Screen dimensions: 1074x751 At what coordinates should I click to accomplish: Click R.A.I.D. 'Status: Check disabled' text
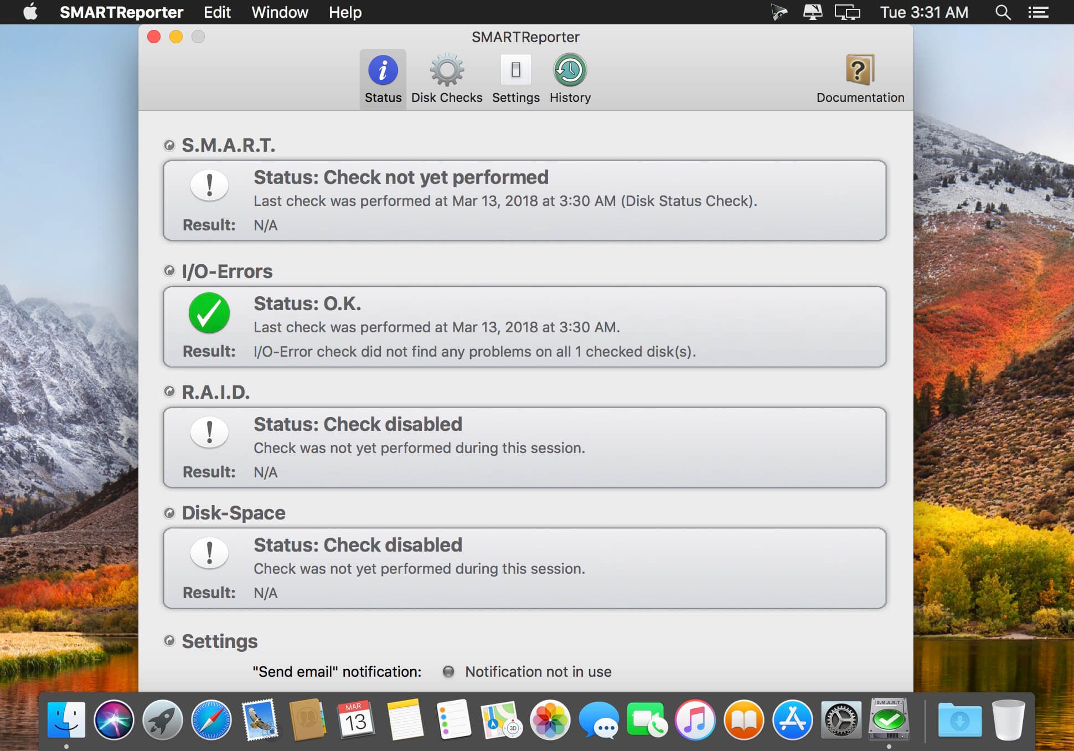(x=358, y=424)
